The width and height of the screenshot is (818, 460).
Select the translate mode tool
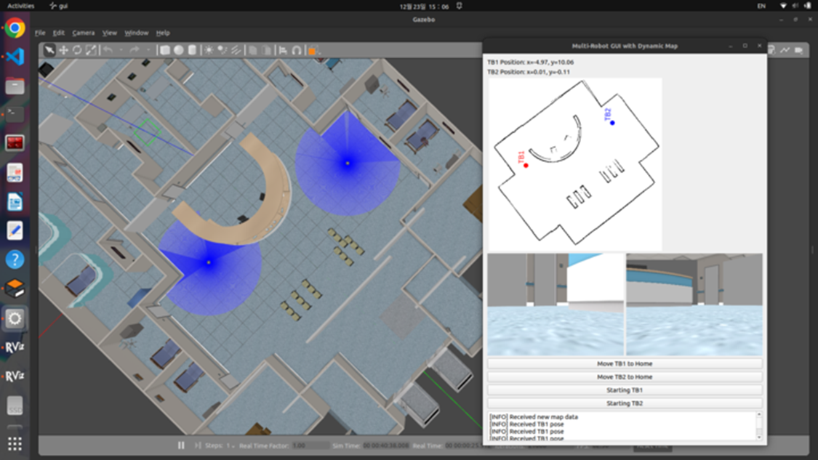tap(63, 51)
